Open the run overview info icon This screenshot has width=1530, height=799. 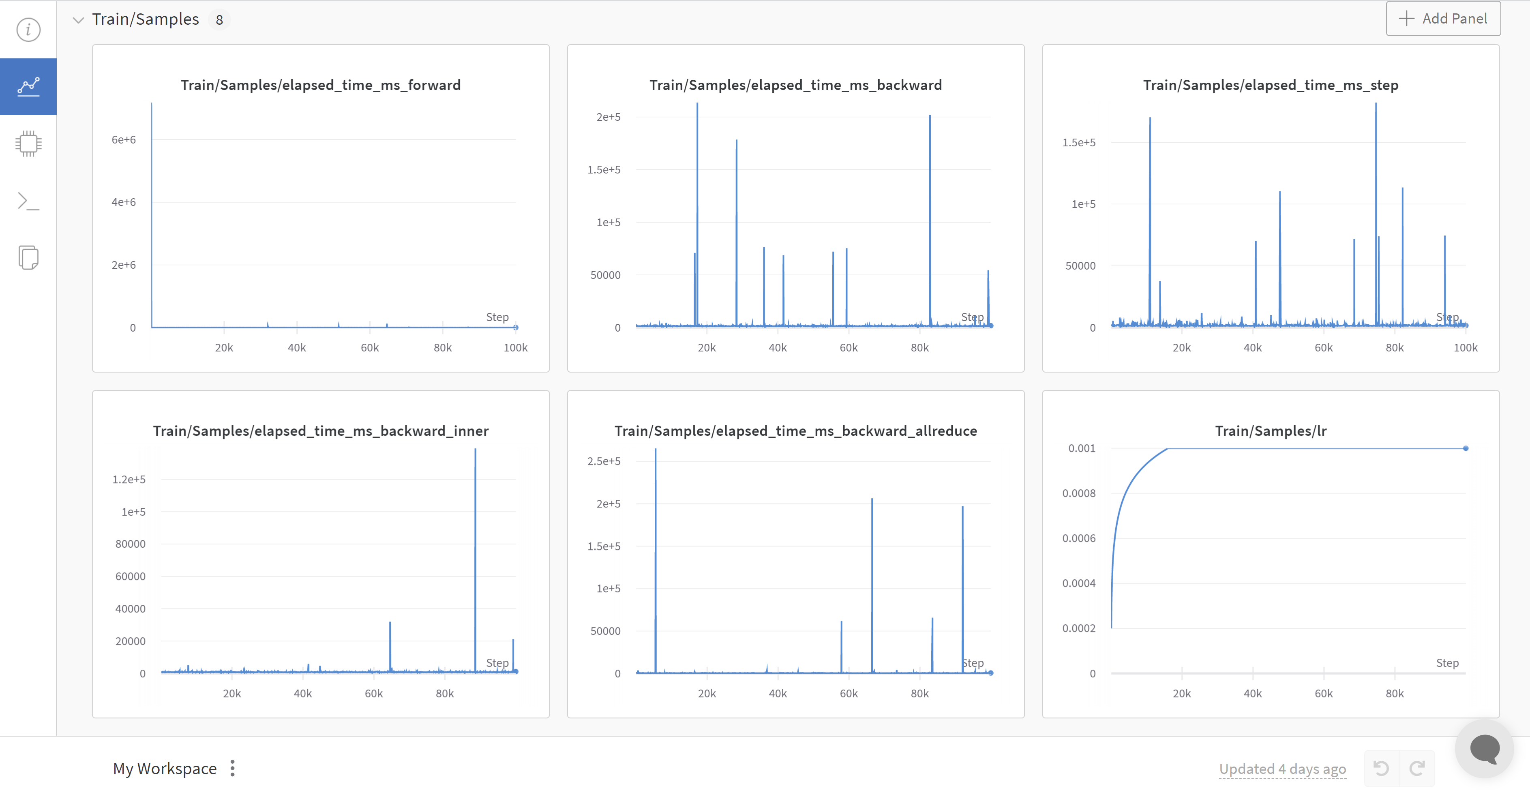[28, 30]
